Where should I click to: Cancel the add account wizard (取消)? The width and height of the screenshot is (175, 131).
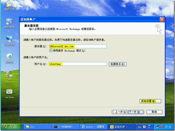154,112
